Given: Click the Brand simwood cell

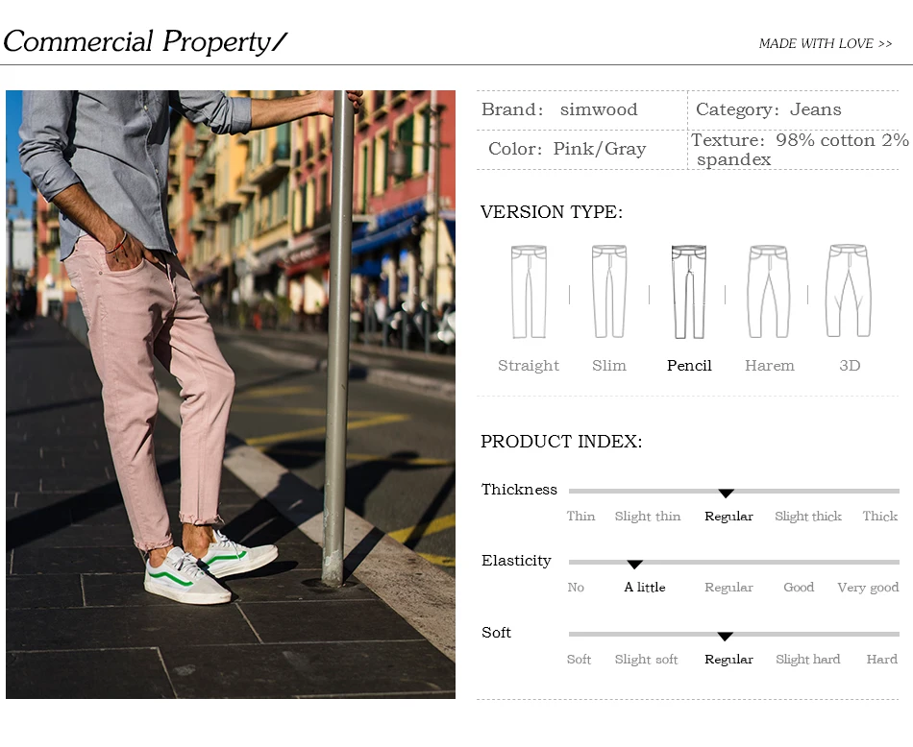Looking at the screenshot, I should pyautogui.click(x=581, y=110).
